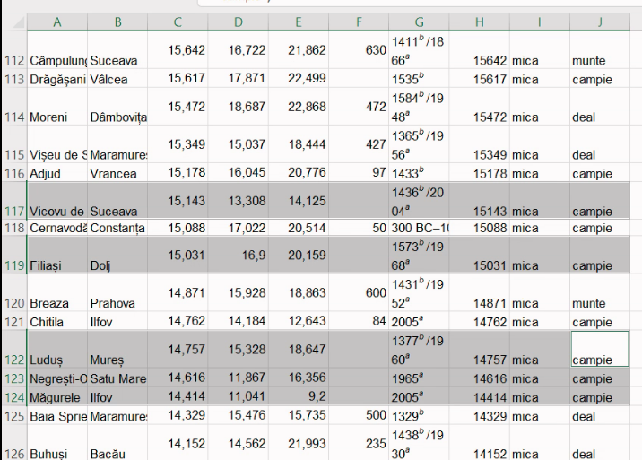Select column D header
The height and width of the screenshot is (460, 642).
click(238, 21)
